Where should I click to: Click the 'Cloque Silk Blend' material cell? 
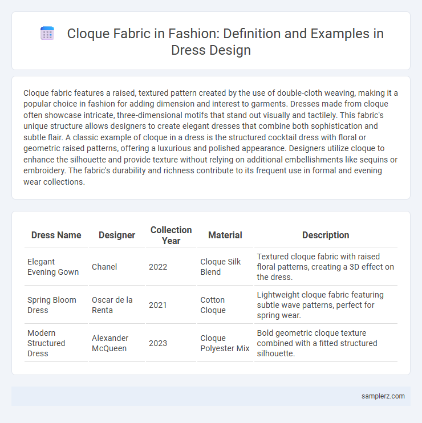(x=225, y=267)
